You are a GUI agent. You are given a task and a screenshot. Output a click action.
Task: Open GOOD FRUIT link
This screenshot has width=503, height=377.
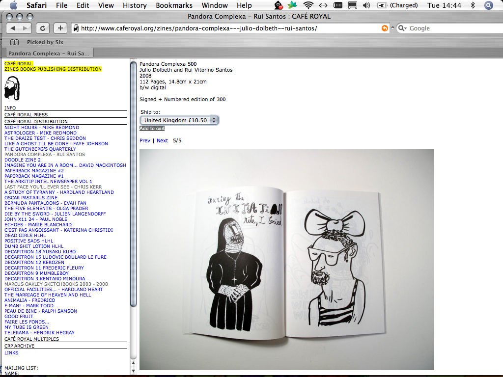coord(19,316)
